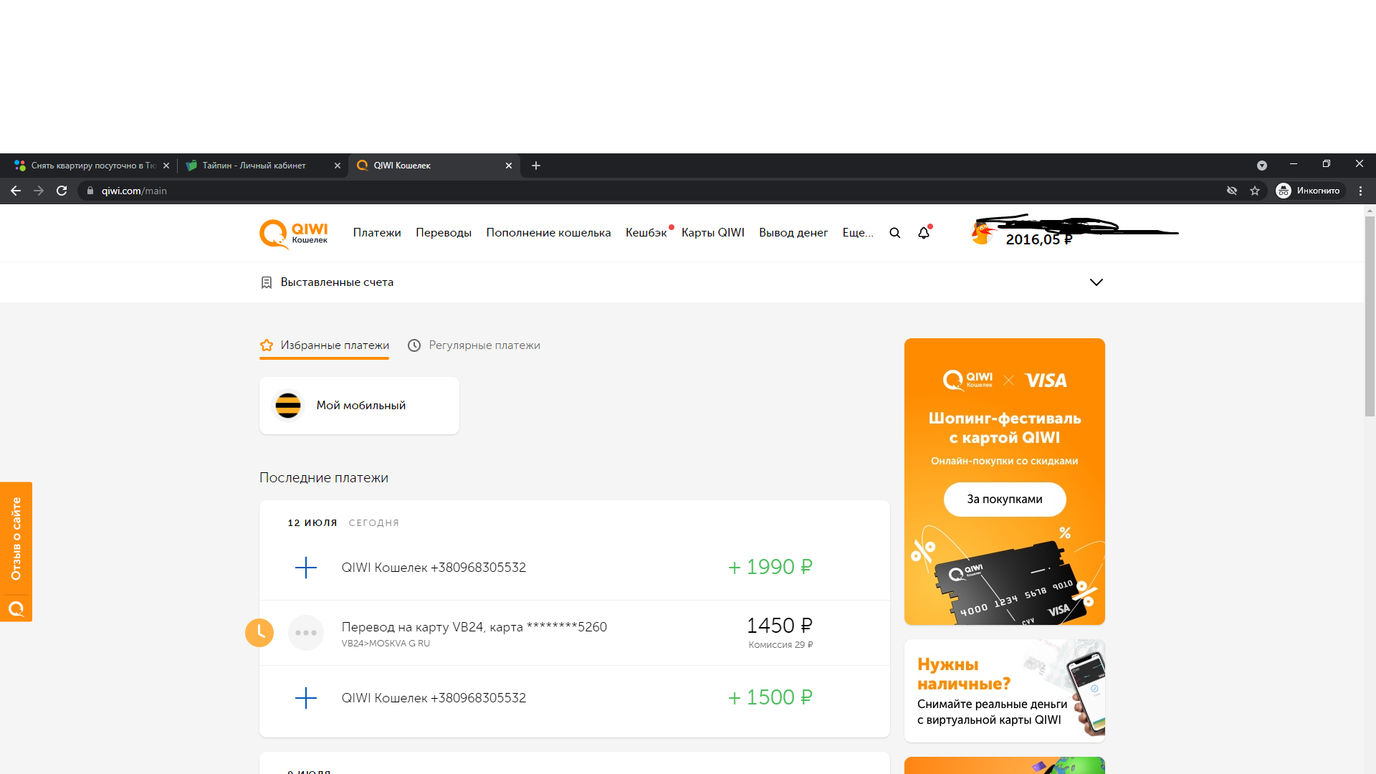Open the Карты QIWI menu

coord(713,233)
